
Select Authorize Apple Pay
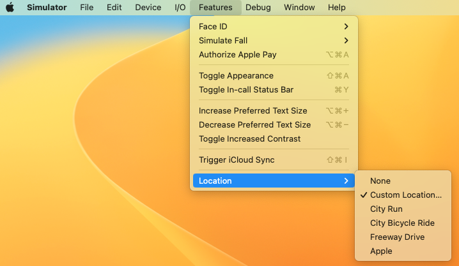(x=274, y=55)
